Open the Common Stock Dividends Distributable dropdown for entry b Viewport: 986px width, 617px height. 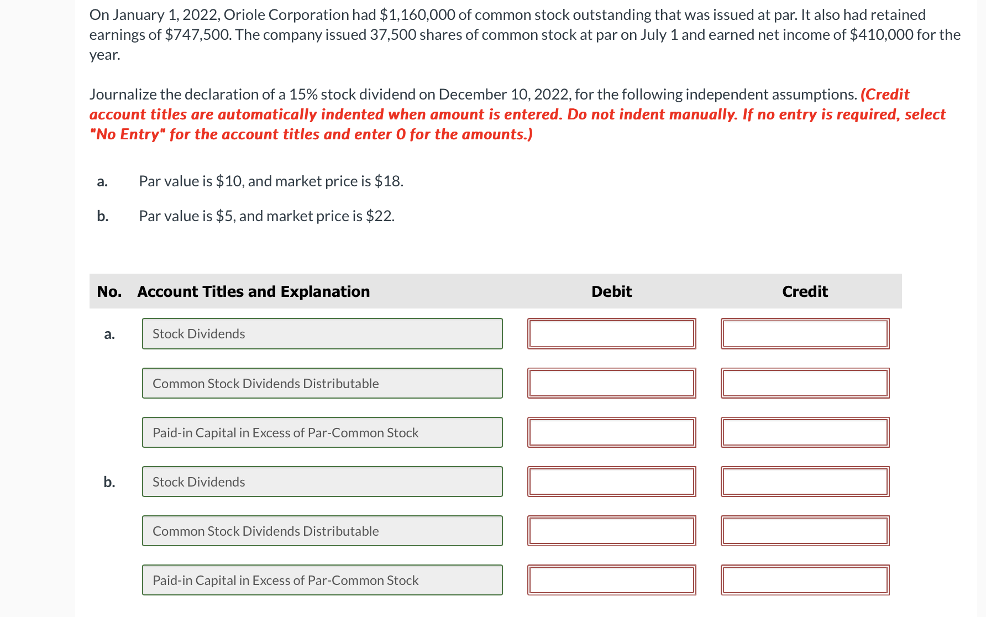322,531
